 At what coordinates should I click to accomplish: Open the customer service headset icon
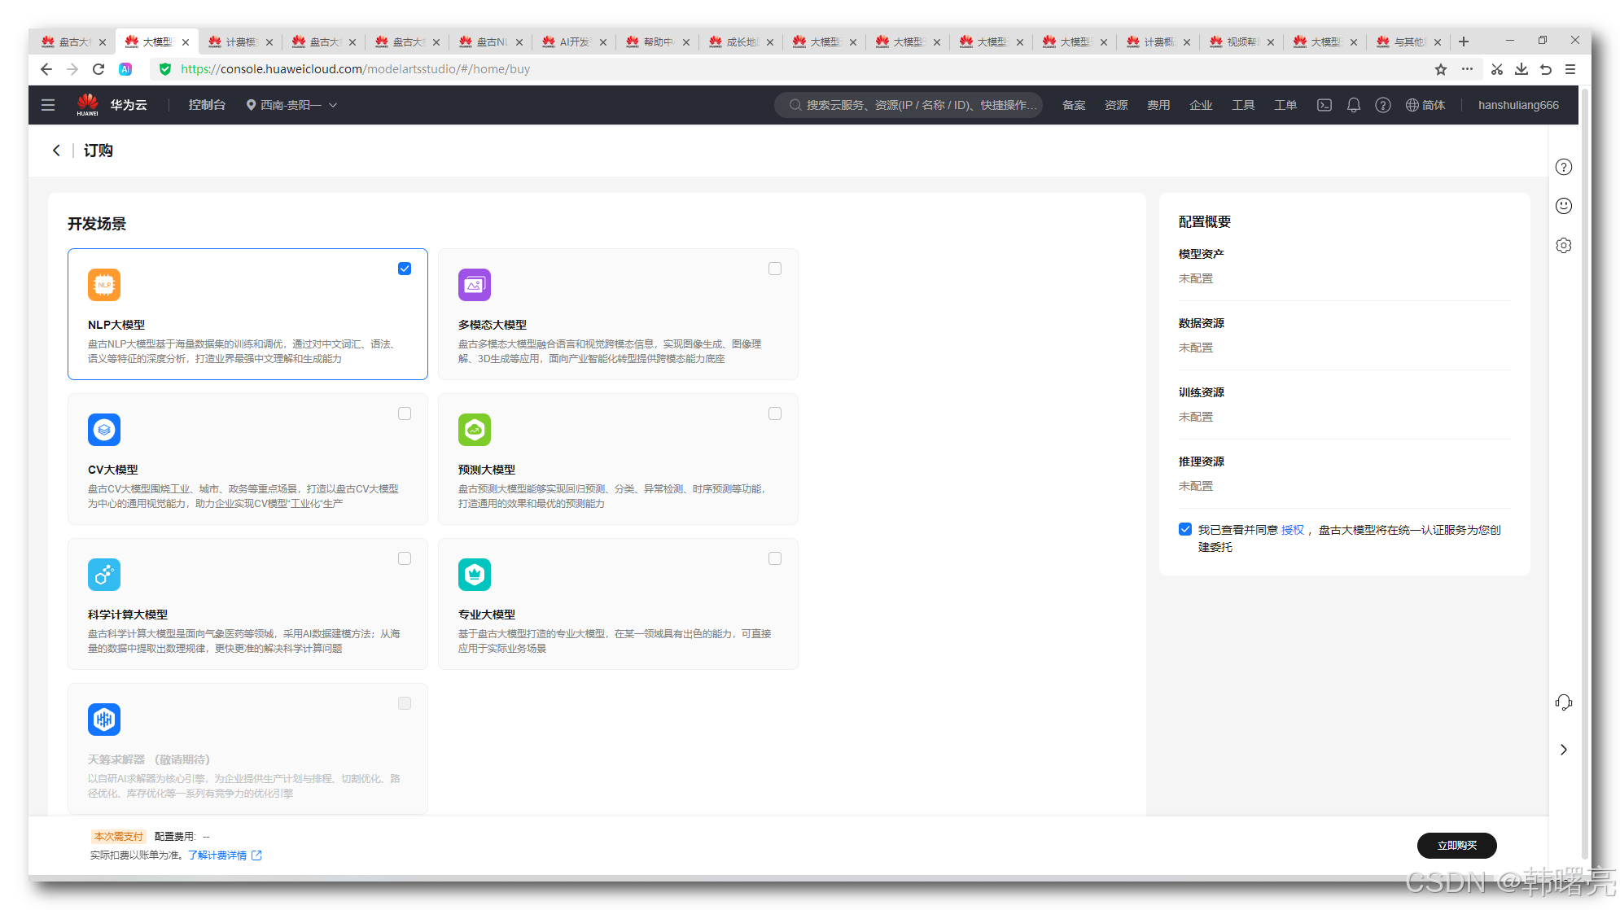click(1563, 702)
